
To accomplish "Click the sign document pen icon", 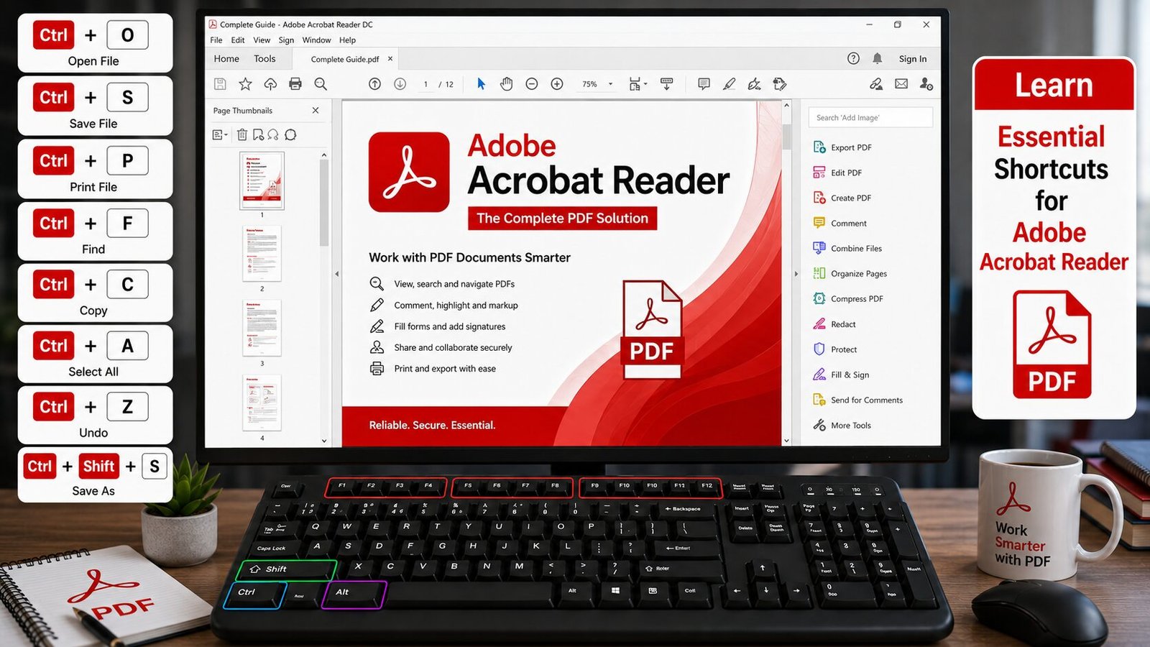I will point(754,84).
